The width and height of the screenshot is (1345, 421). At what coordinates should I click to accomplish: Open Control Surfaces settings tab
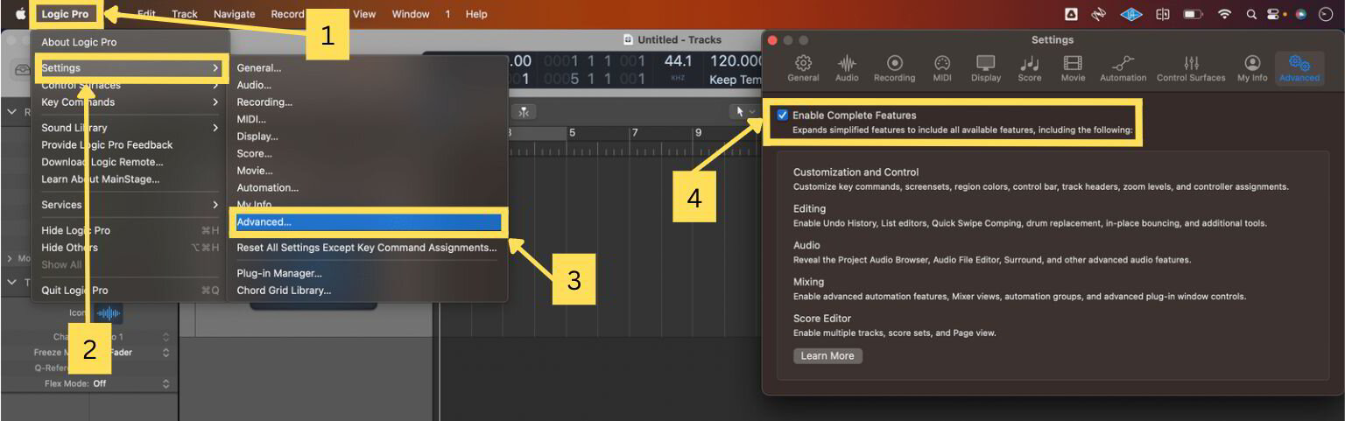[1191, 68]
